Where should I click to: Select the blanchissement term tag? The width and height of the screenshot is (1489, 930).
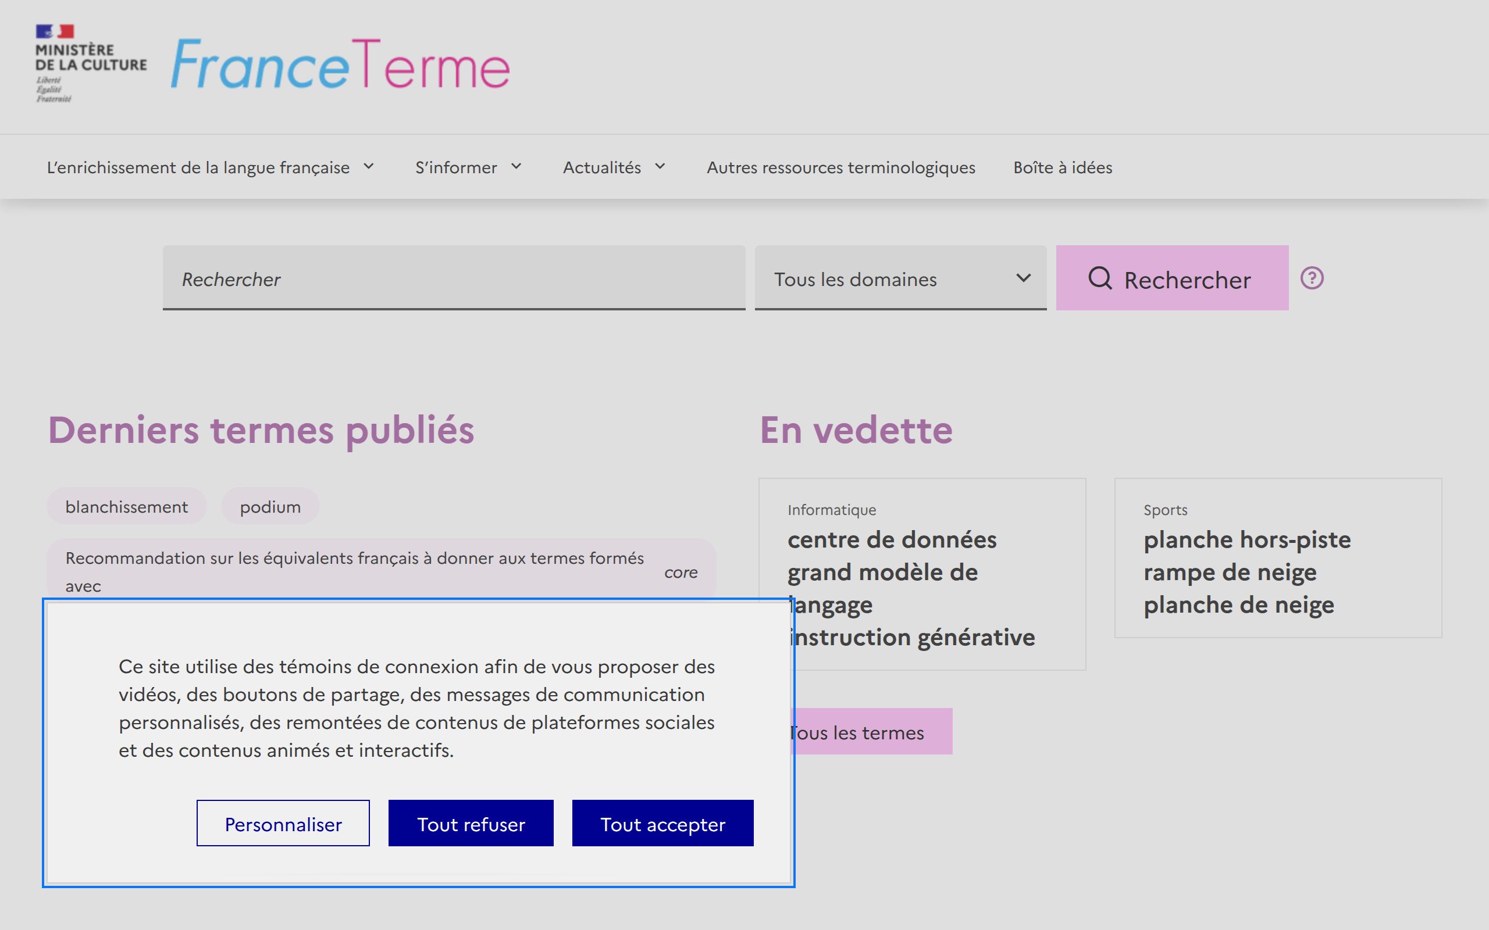click(x=127, y=506)
